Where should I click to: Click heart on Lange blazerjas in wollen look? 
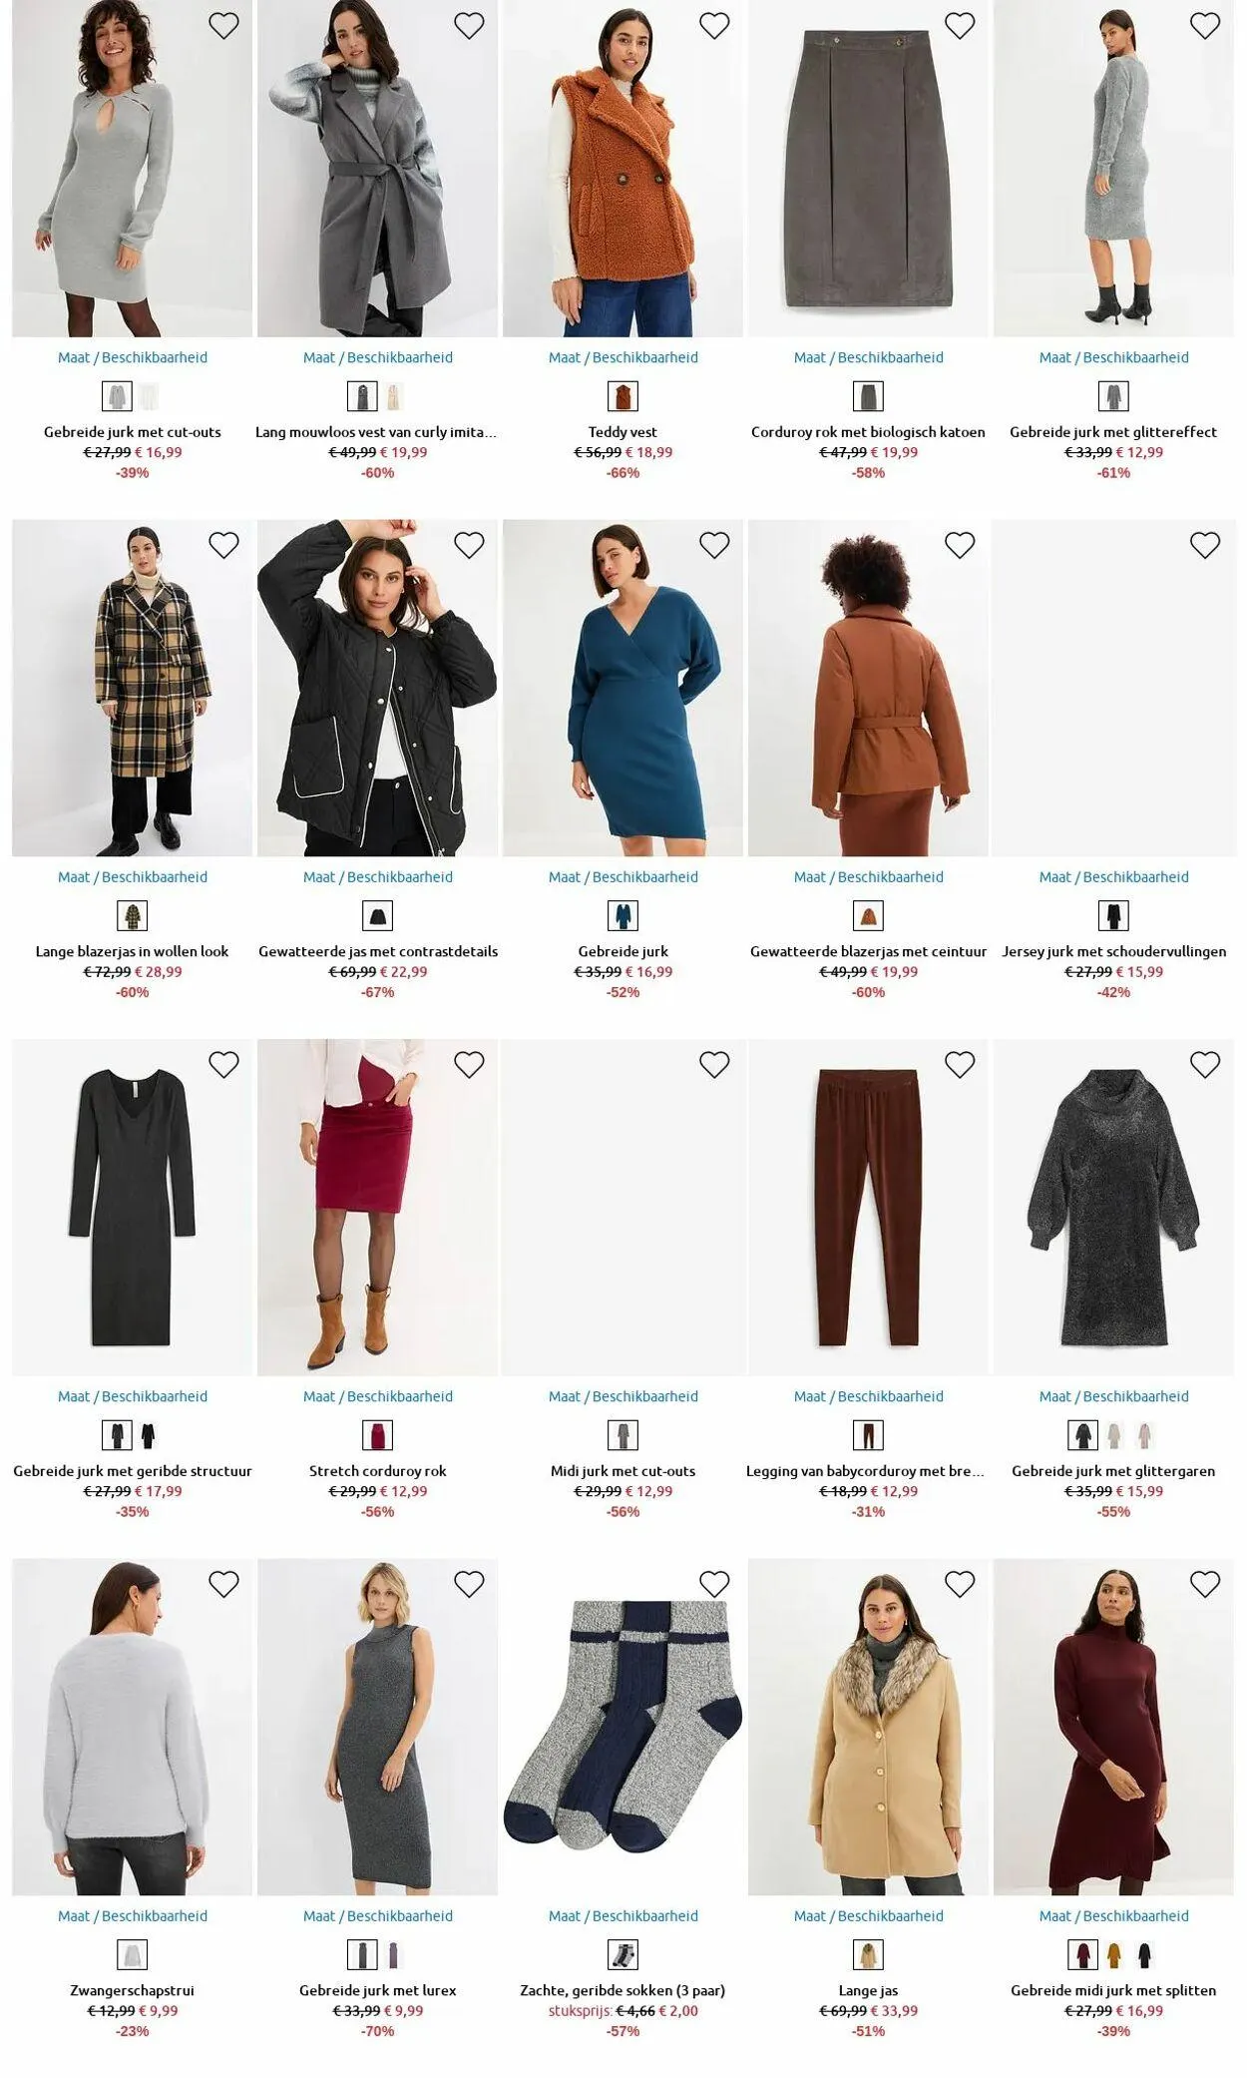(x=223, y=545)
